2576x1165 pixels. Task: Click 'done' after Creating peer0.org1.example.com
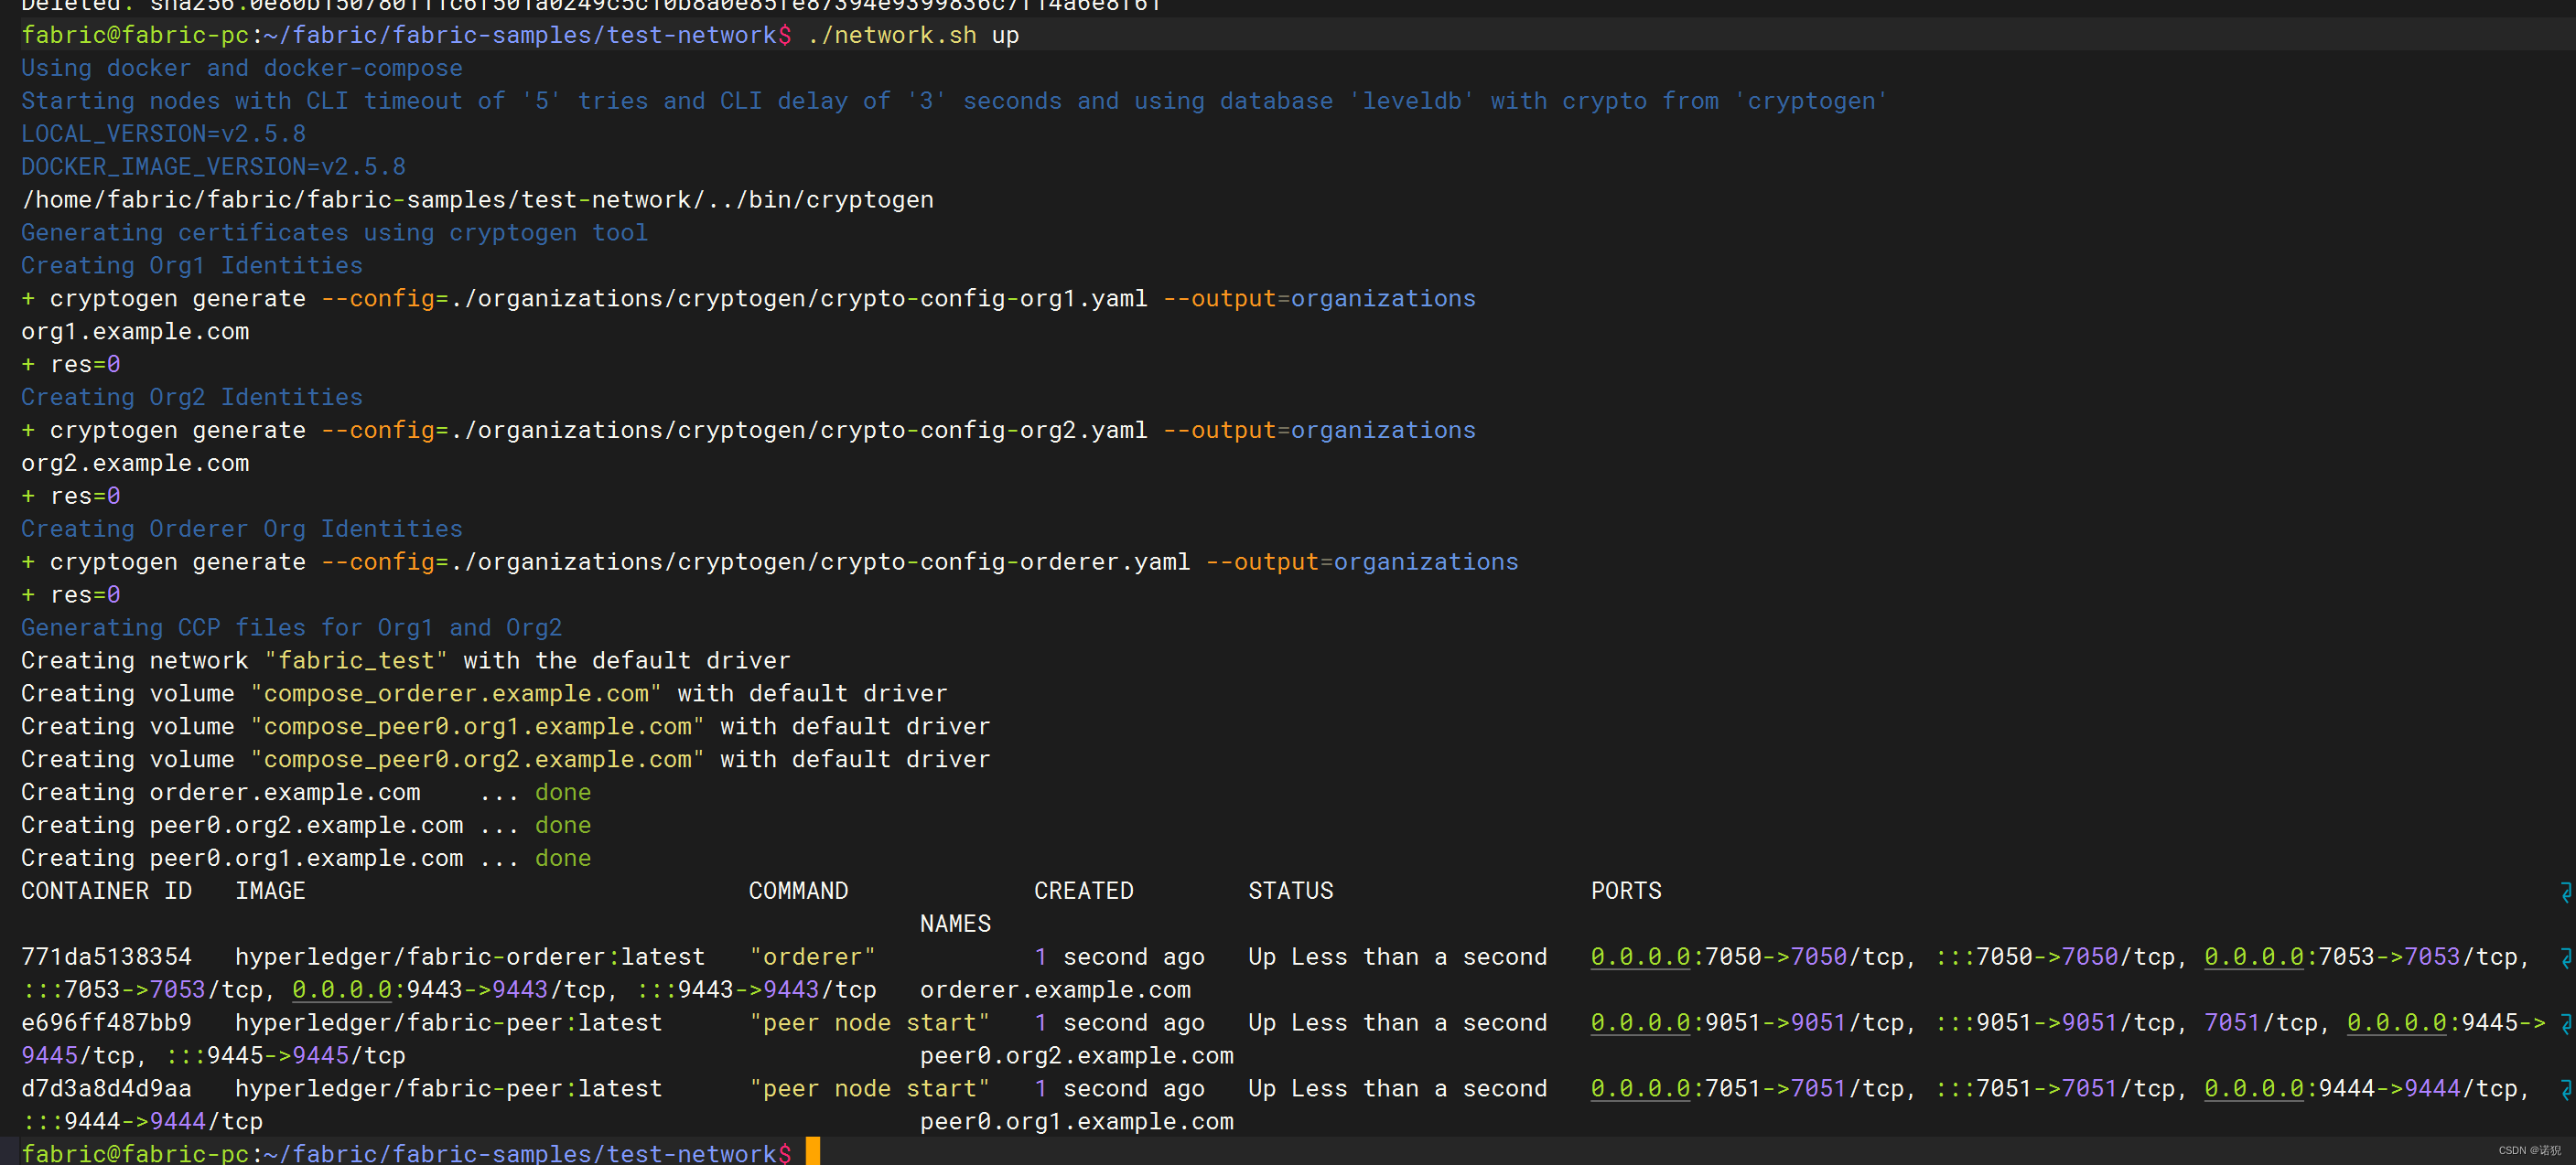click(x=563, y=860)
